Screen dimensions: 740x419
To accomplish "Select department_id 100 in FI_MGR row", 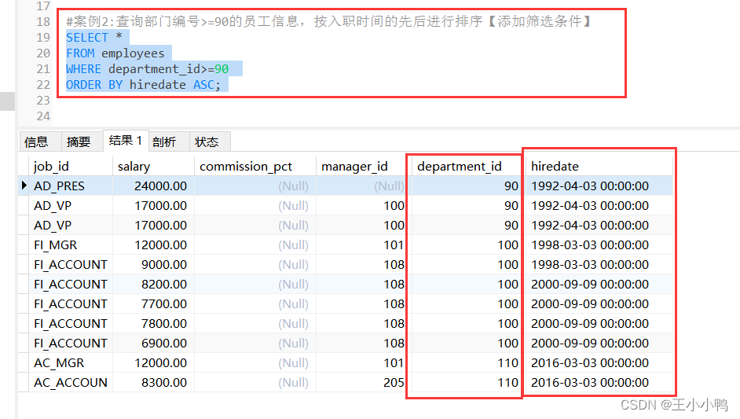I will 467,245.
